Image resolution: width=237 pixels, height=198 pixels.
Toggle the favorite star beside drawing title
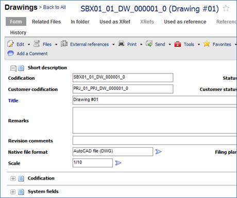226,8
